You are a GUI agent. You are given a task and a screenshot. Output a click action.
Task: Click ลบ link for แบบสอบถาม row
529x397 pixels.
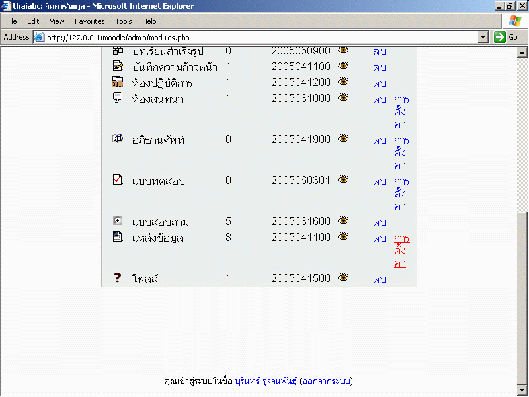379,222
